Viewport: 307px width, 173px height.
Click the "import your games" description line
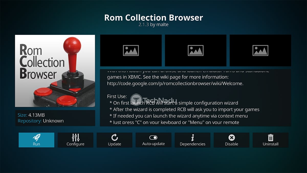pos(184,109)
